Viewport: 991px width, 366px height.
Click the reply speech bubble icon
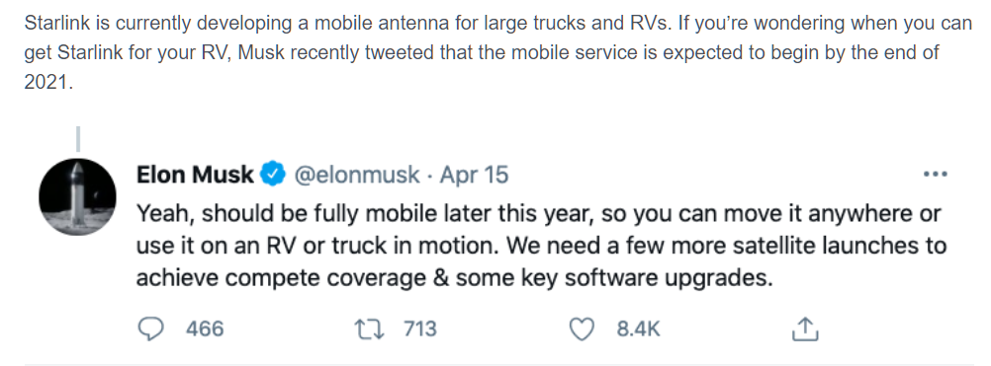tap(149, 329)
